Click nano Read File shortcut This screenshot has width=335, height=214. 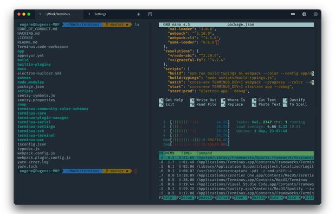point(203,104)
